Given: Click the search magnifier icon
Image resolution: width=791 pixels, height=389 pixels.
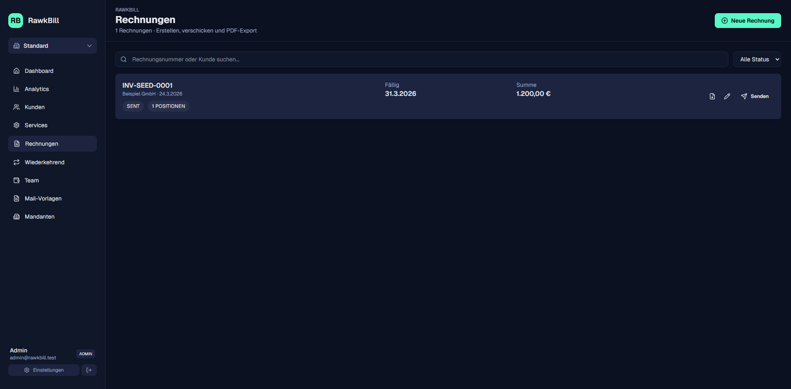Looking at the screenshot, I should [124, 60].
